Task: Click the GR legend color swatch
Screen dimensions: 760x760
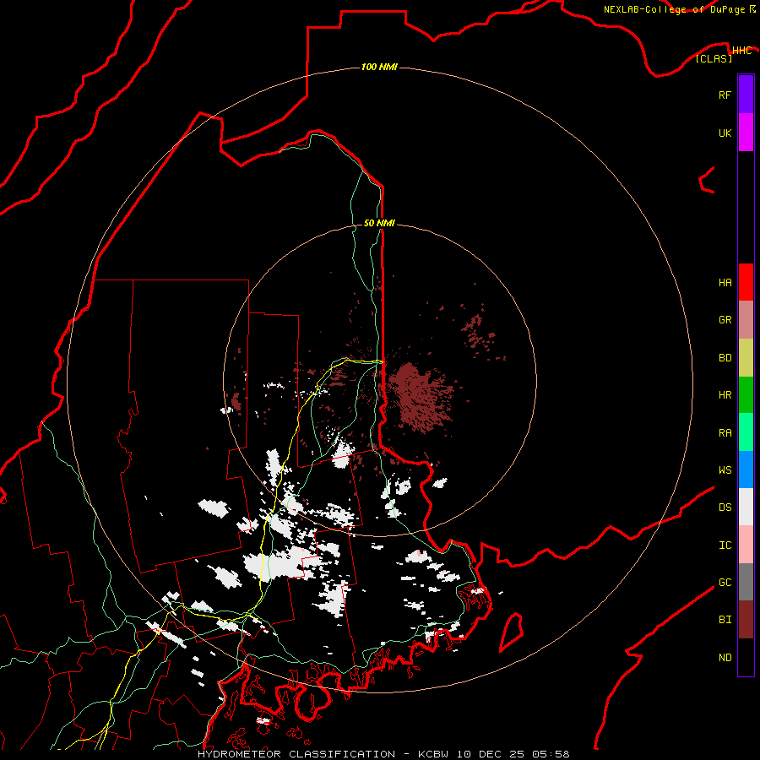Action: (746, 319)
